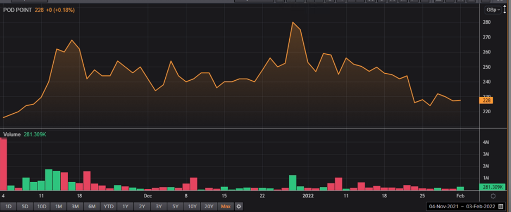Open range settings gear next to Max
This screenshot has height=212, width=511.
(x=239, y=207)
